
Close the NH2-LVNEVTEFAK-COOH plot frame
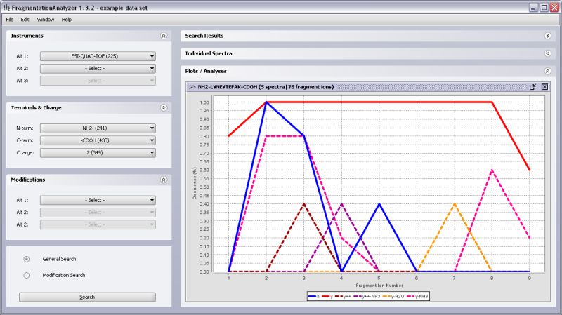point(544,87)
